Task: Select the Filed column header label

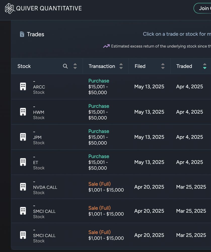Action: click(140, 66)
